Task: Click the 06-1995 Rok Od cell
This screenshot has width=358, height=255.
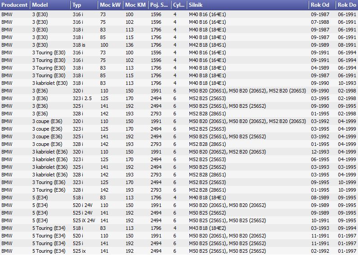Action: click(320, 159)
